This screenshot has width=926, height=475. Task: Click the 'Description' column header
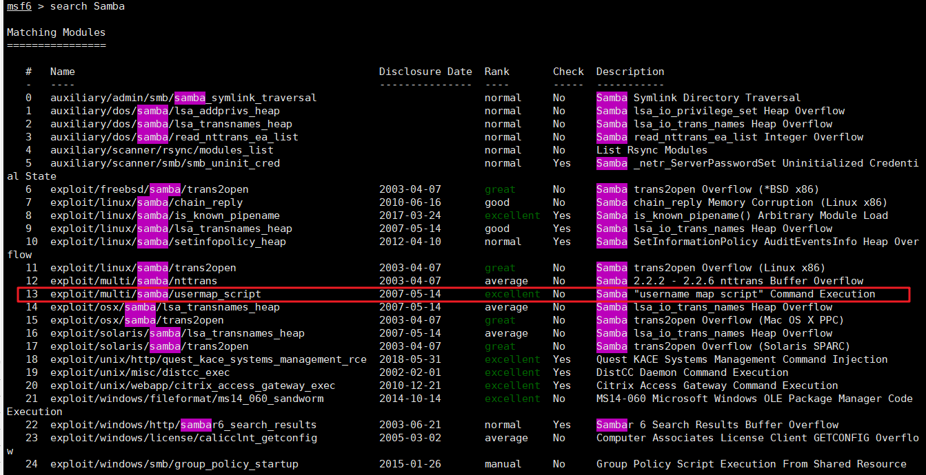click(630, 72)
